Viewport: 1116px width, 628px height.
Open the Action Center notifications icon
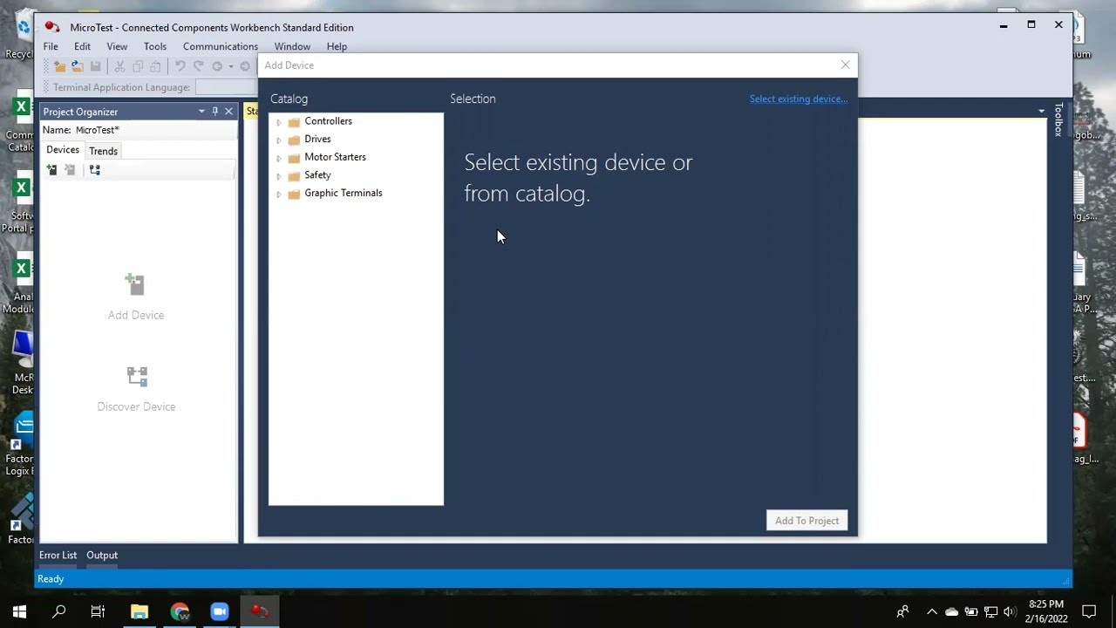coord(1089,611)
